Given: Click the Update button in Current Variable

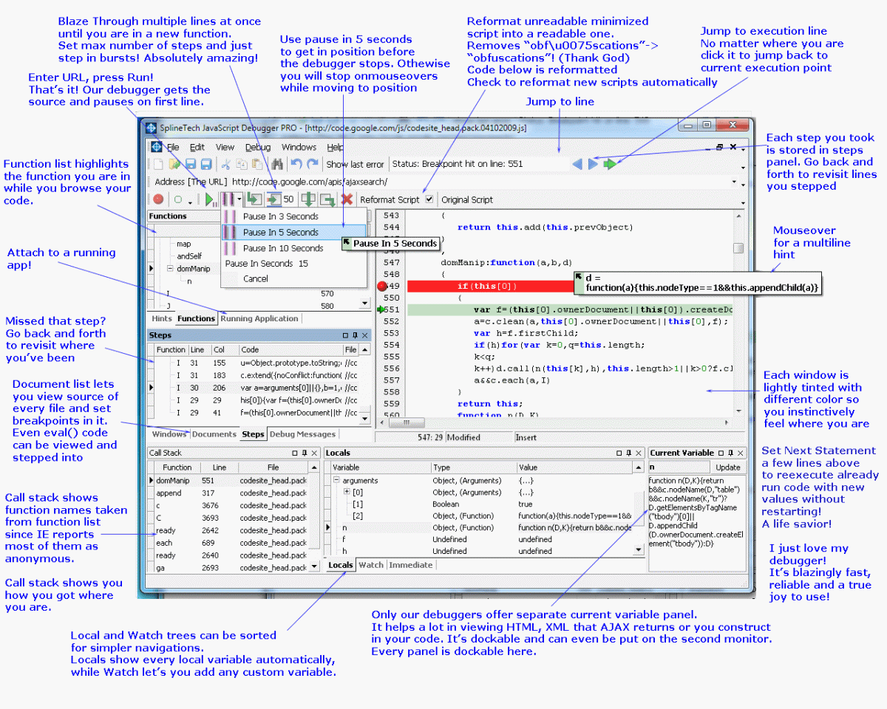Looking at the screenshot, I should click(728, 467).
